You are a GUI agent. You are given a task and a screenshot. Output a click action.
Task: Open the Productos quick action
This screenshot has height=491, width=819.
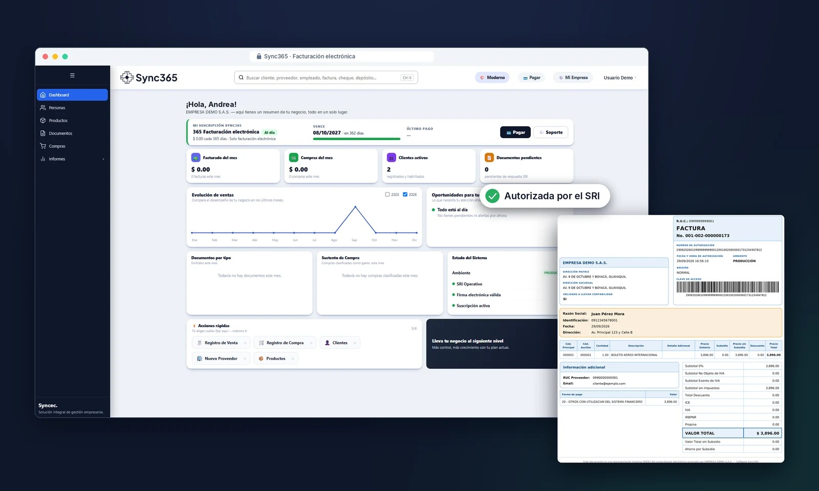pos(275,359)
